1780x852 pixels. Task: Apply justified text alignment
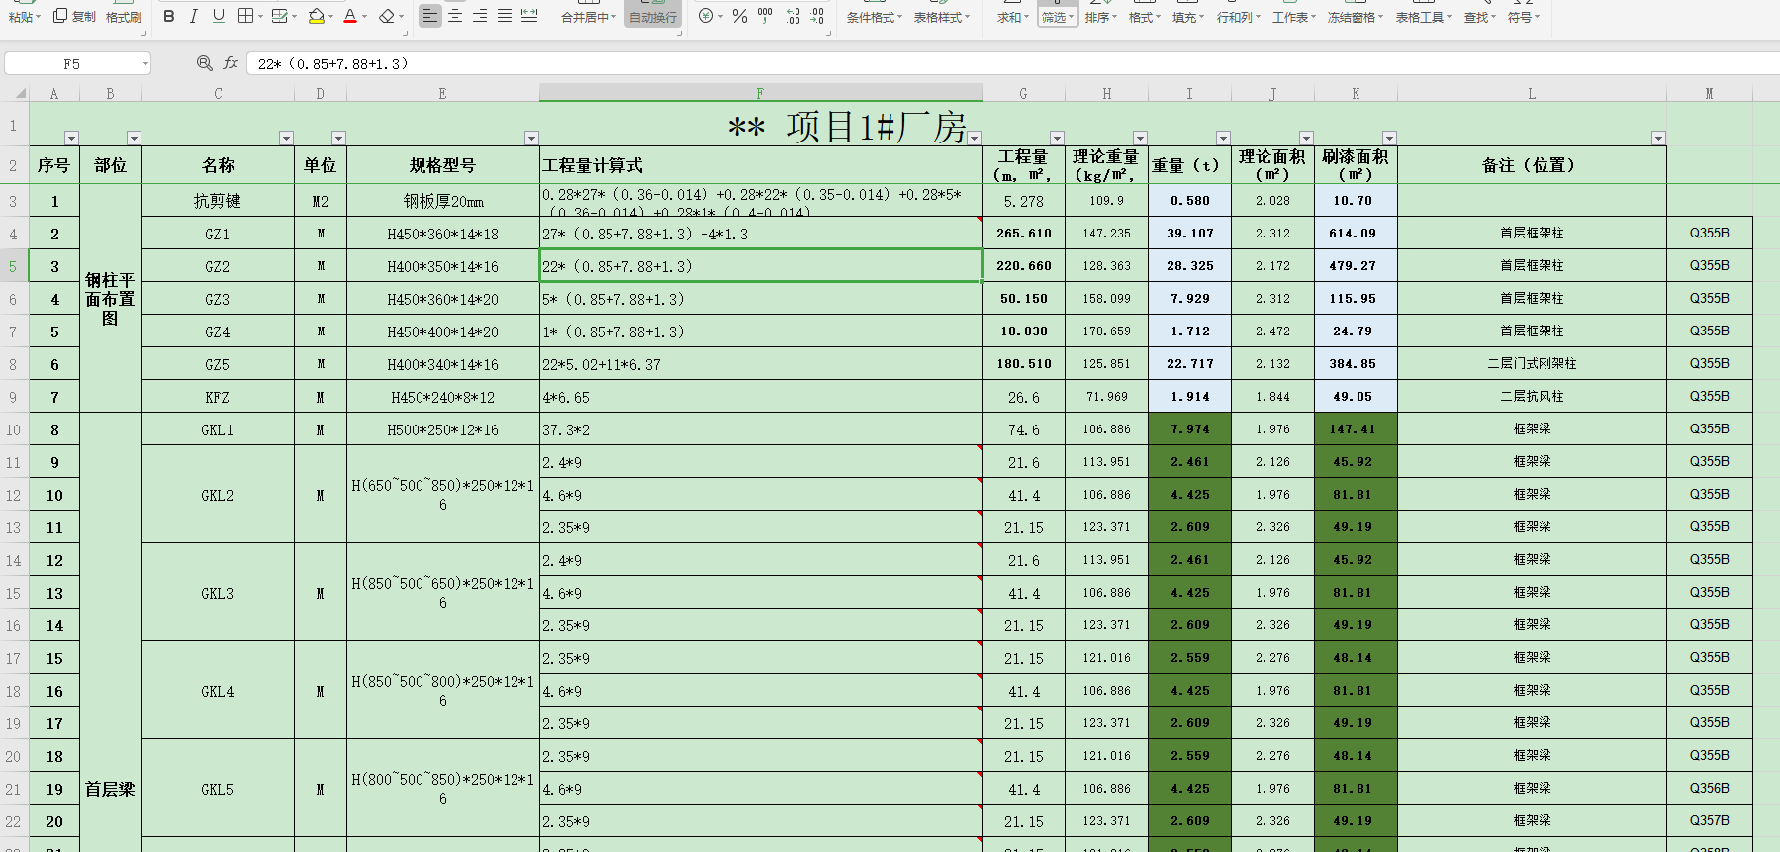(505, 16)
